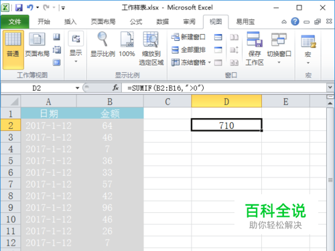Open the 宏 macros dropdown arrow
The image size is (335, 251).
click(308, 63)
